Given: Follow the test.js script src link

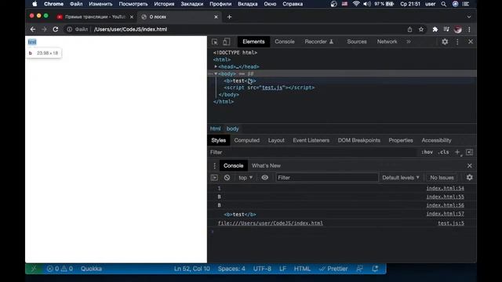Looking at the screenshot, I should pyautogui.click(x=272, y=88).
